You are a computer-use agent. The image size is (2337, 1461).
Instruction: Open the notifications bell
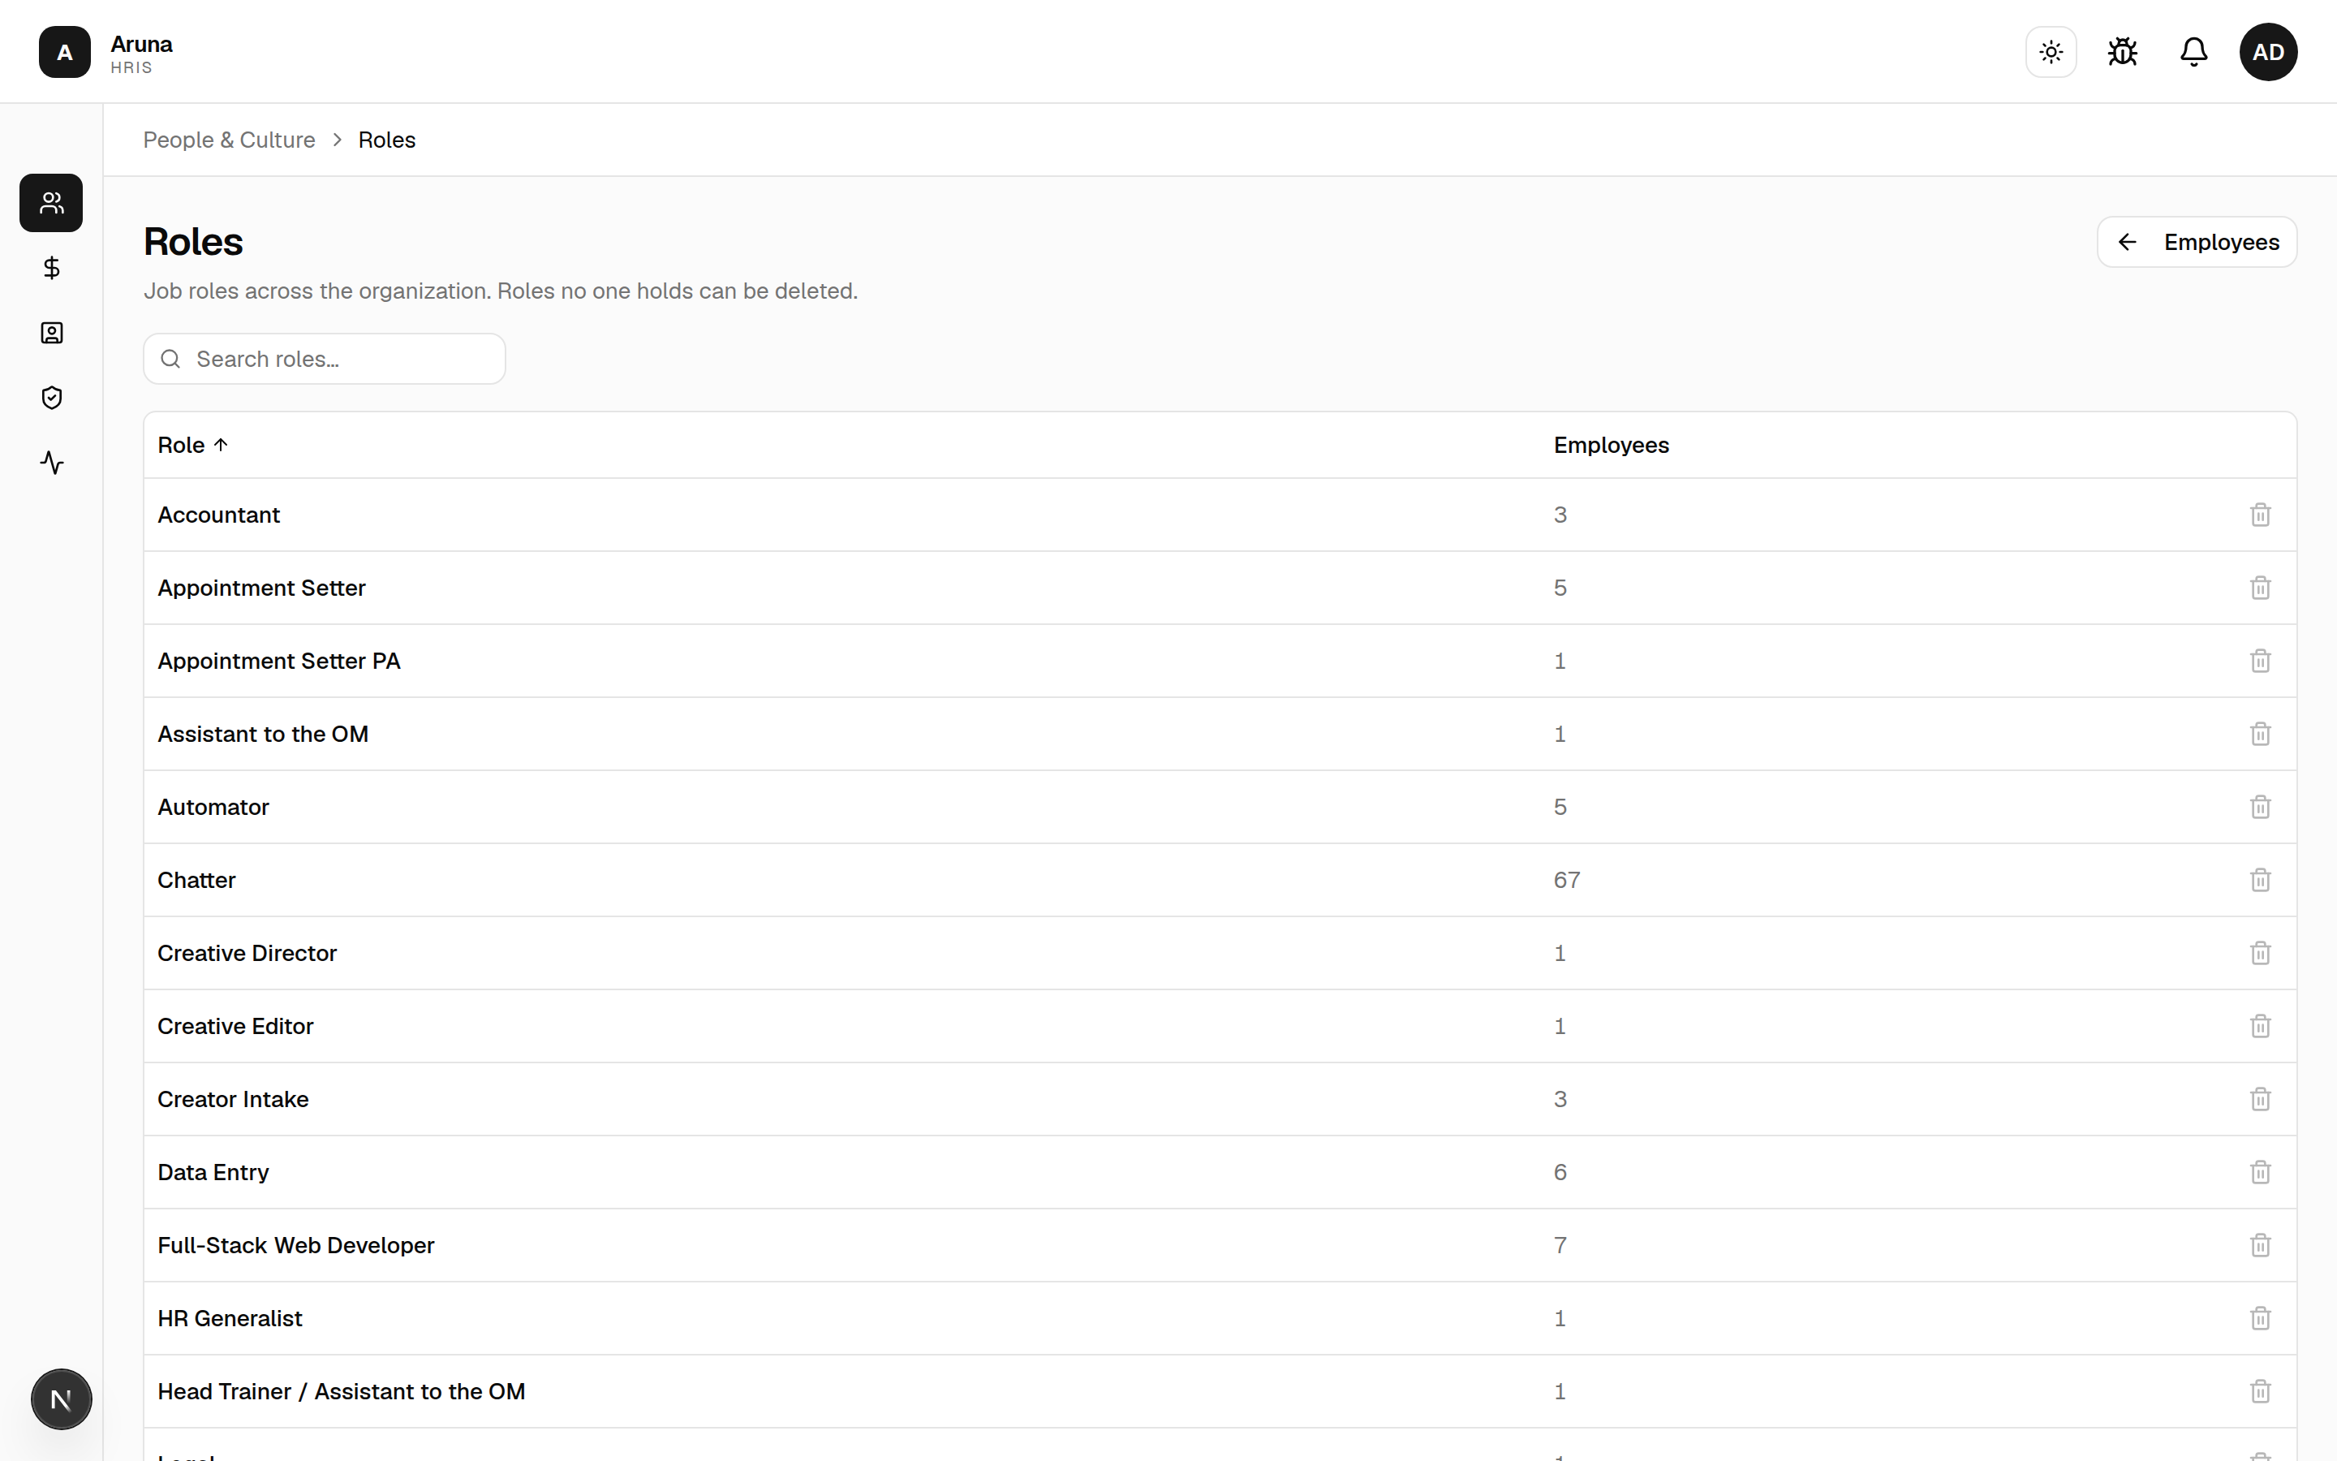pos(2194,52)
